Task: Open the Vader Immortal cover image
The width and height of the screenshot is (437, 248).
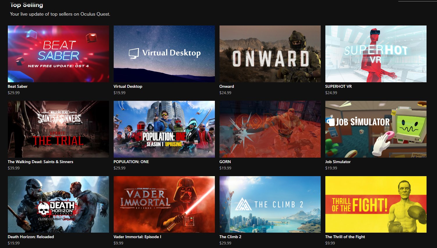Action: coord(164,204)
